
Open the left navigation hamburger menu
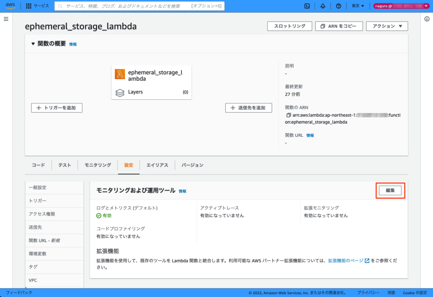click(x=6, y=19)
